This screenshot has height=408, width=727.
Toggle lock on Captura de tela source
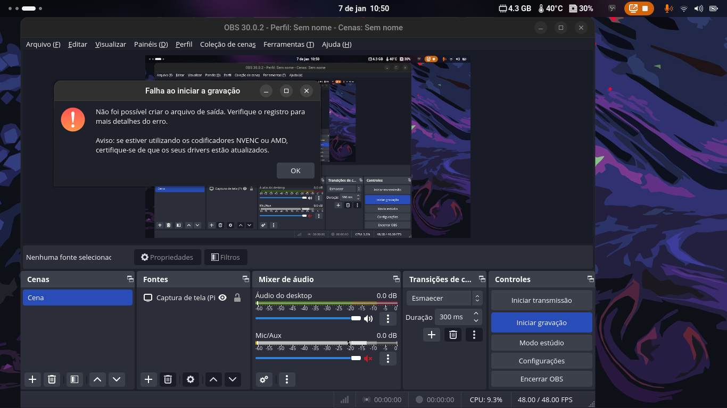click(237, 297)
